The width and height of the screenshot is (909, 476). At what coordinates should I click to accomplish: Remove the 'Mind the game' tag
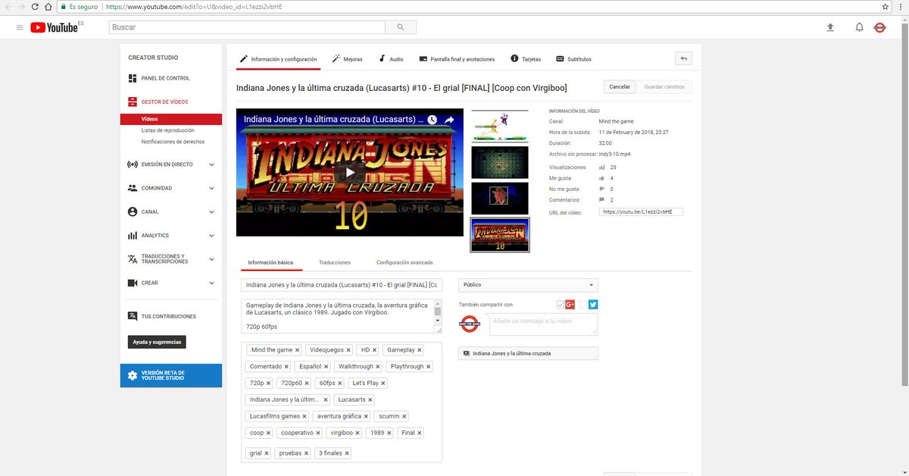[x=298, y=350]
